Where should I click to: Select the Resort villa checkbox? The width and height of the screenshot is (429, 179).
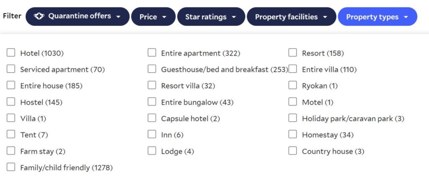point(152,85)
